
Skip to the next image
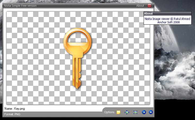pyautogui.click(x=151, y=112)
